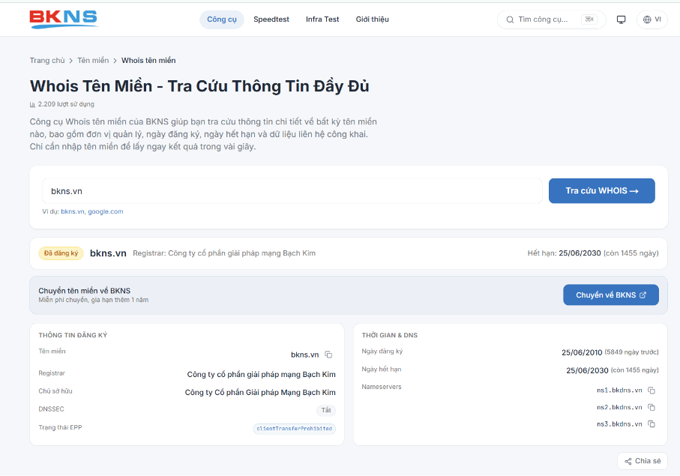Click the Chia sẻ share button
The width and height of the screenshot is (680, 476).
click(643, 461)
